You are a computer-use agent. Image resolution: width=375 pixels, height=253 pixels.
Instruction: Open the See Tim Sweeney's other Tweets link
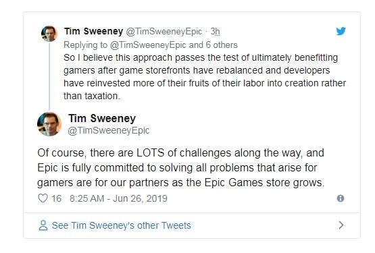point(121,225)
